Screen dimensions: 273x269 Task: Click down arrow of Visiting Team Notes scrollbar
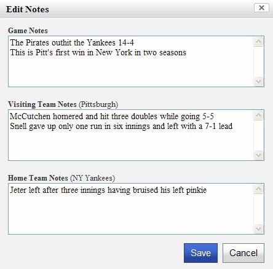258,155
